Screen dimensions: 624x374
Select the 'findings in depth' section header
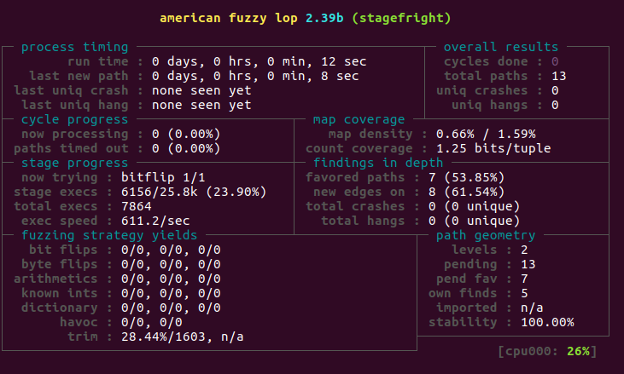point(378,163)
